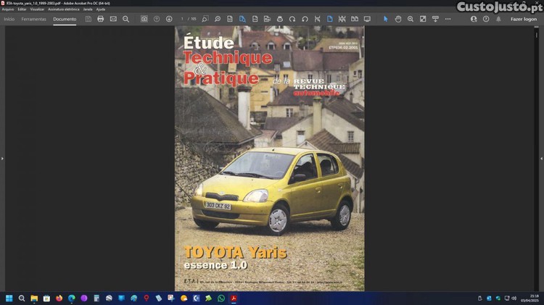Screen dimensions: 544x305
Task: Open the Visualizar menu
Action: (37, 9)
